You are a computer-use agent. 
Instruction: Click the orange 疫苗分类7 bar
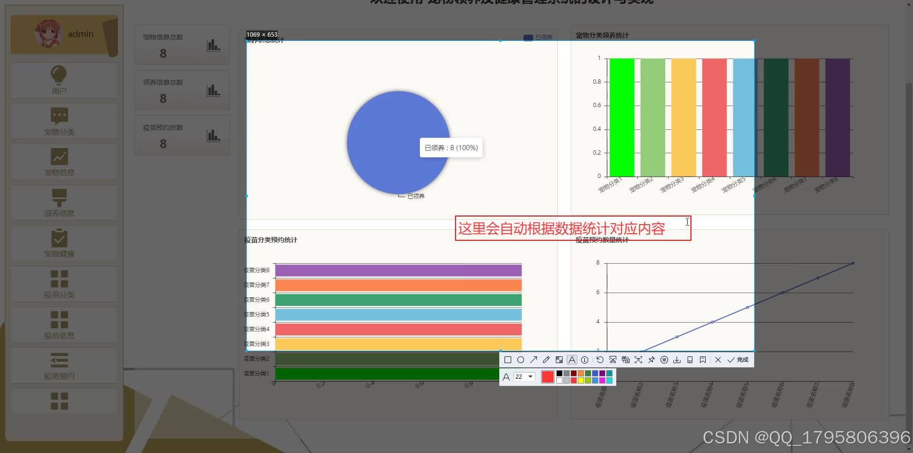(x=398, y=285)
